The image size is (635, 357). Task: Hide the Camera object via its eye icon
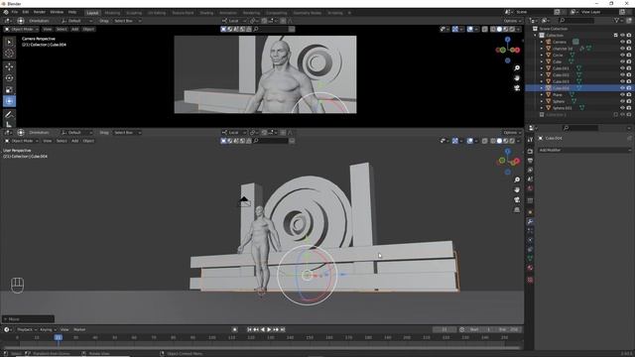[622, 42]
